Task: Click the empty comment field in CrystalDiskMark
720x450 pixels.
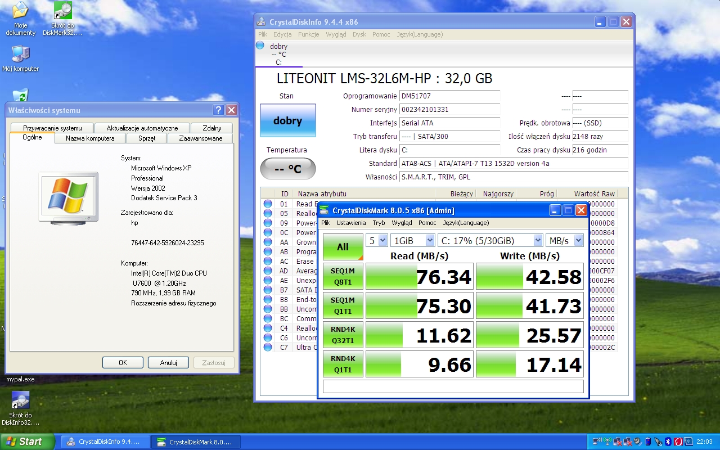Action: (453, 386)
